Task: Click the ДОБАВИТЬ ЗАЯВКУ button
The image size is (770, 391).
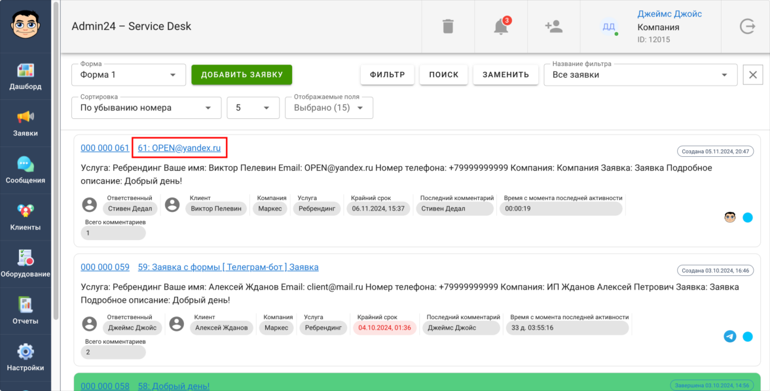Action: [x=242, y=75]
